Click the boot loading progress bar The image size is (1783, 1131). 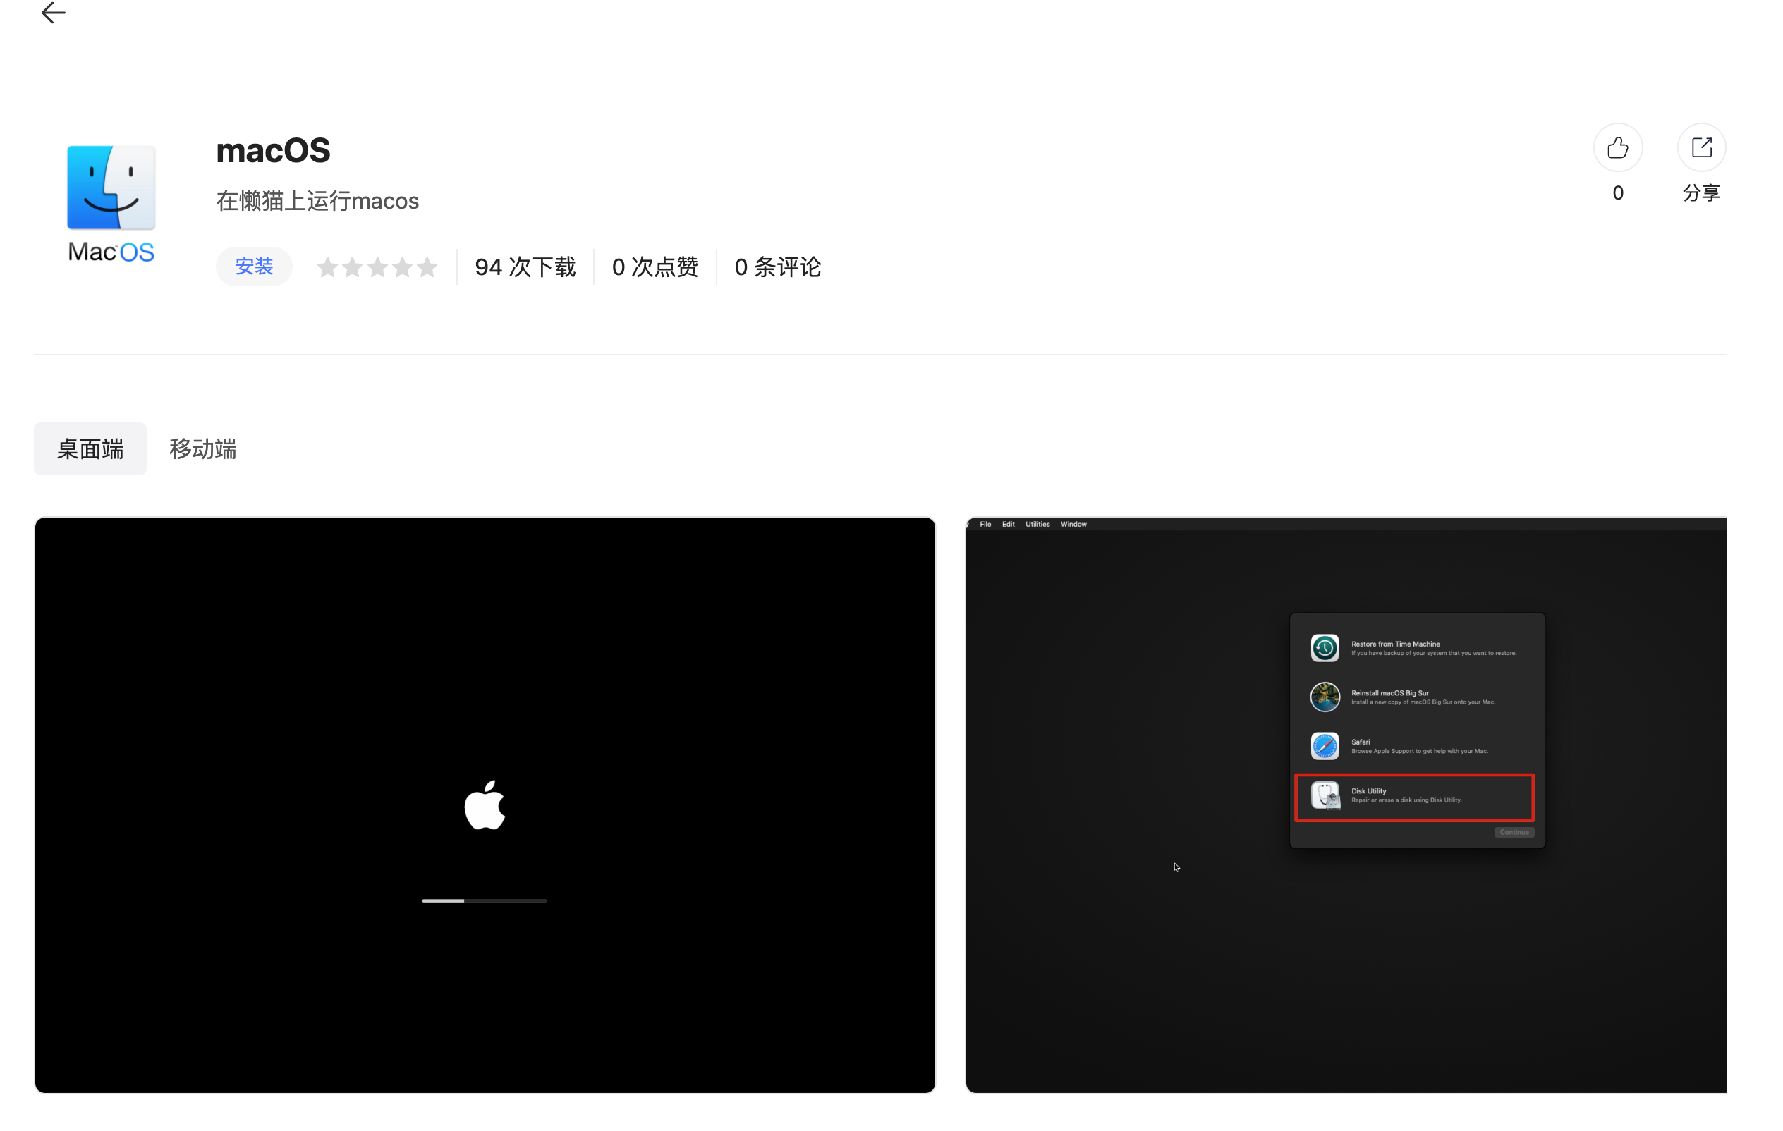pyautogui.click(x=485, y=901)
